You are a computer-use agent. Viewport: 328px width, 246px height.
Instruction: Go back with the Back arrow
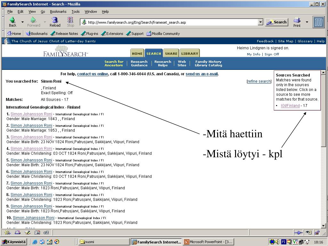(x=12, y=22)
